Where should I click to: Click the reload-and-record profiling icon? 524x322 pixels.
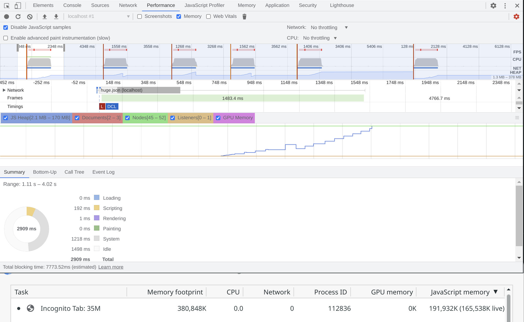point(18,16)
